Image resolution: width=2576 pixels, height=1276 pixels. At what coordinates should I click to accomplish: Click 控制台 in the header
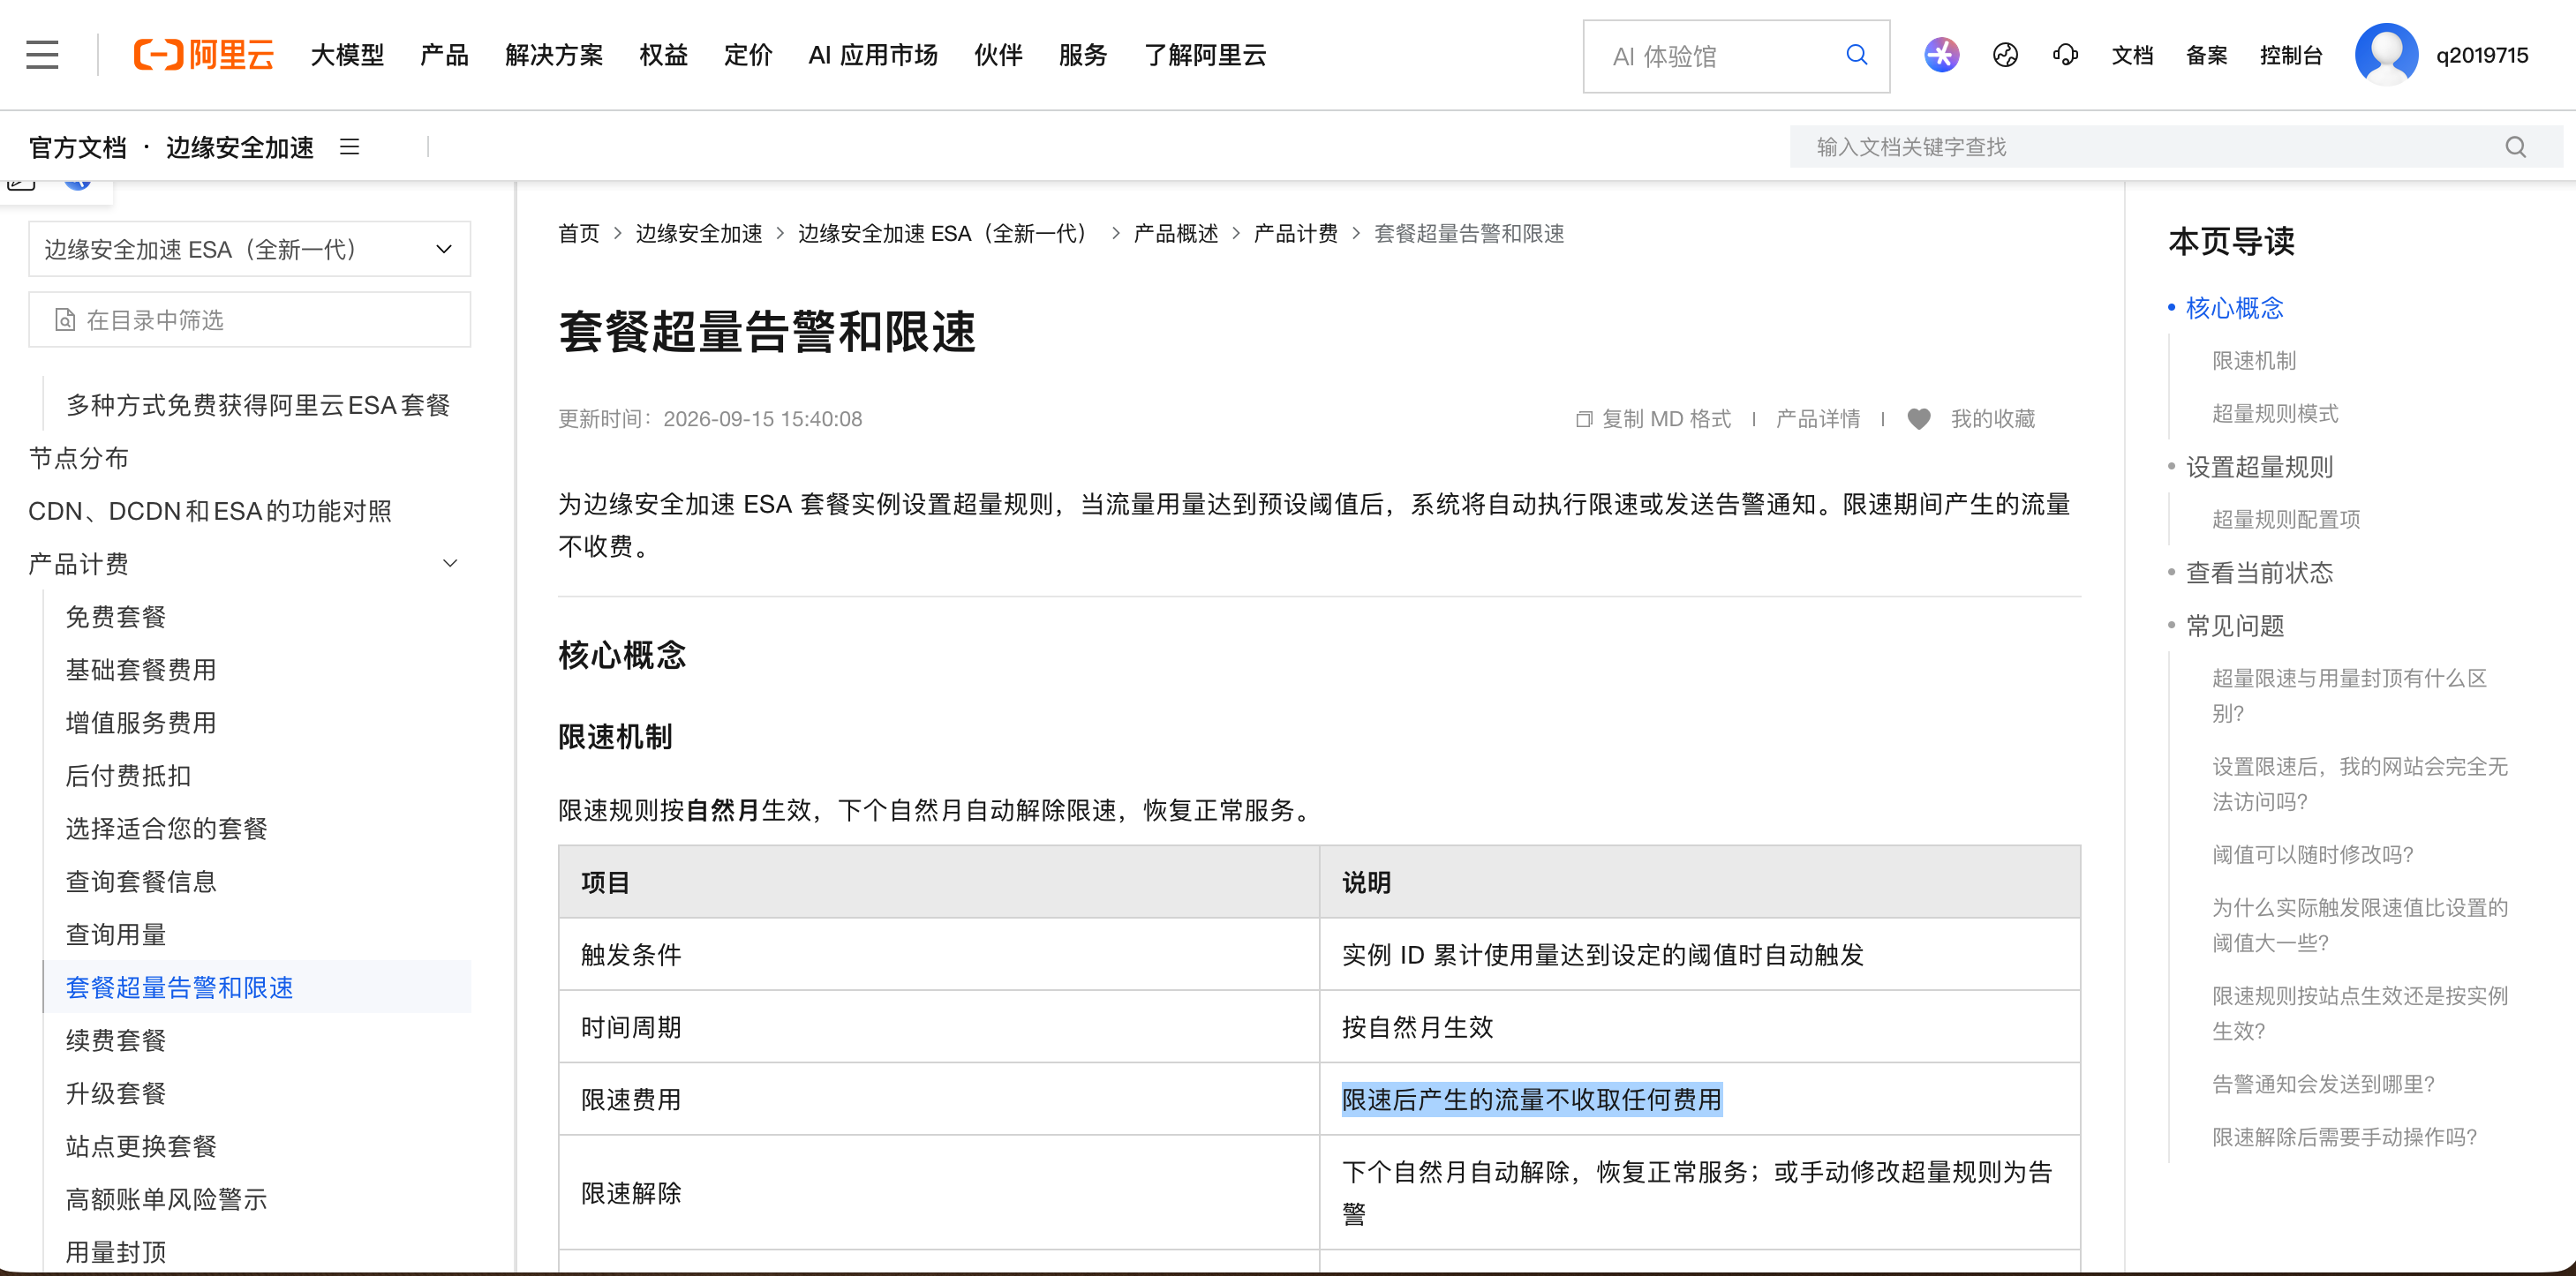[2290, 55]
